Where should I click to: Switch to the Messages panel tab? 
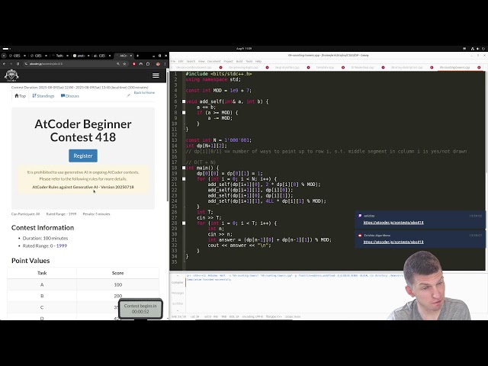click(x=178, y=293)
